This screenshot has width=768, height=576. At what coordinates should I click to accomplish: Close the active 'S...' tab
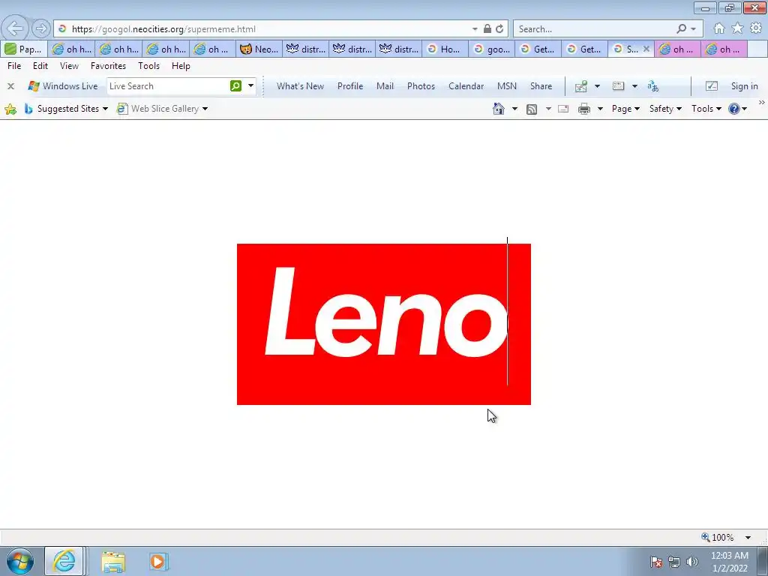coord(646,49)
